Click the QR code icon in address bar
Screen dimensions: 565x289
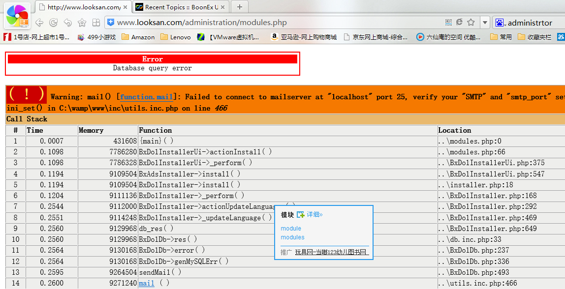(x=448, y=22)
